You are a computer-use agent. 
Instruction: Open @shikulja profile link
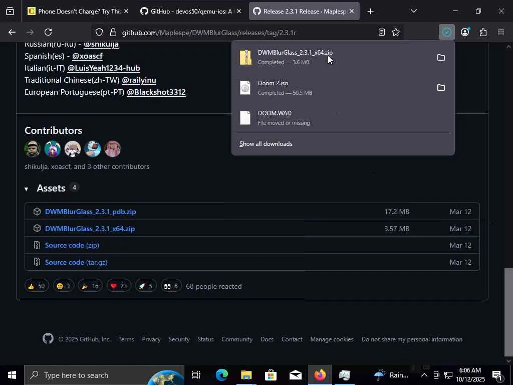101,44
